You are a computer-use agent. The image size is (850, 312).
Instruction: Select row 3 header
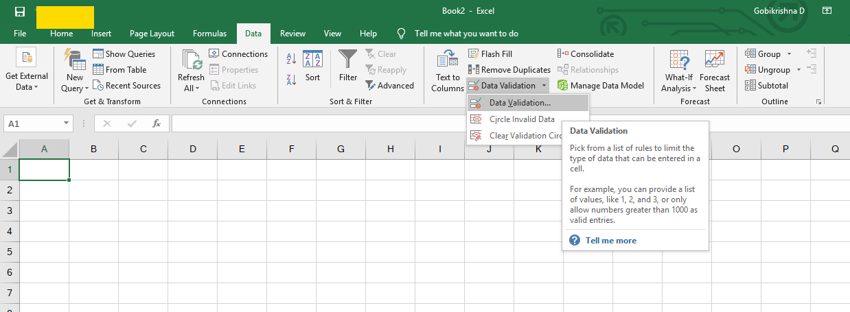point(10,211)
